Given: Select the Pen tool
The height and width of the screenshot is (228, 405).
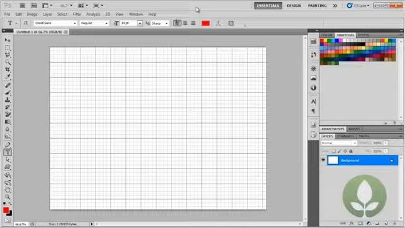Looking at the screenshot, I should click(8, 145).
